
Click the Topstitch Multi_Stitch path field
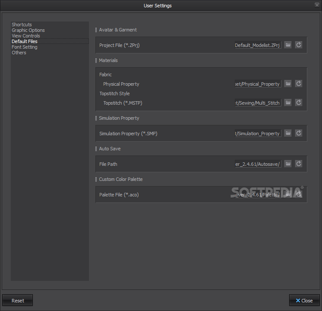[x=258, y=103]
